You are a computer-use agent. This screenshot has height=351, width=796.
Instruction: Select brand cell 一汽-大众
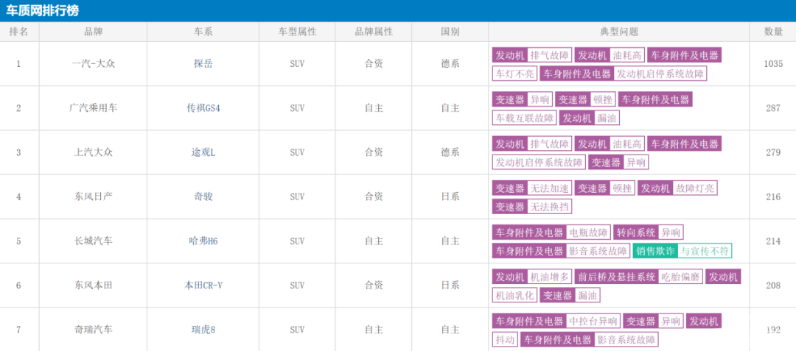[93, 64]
